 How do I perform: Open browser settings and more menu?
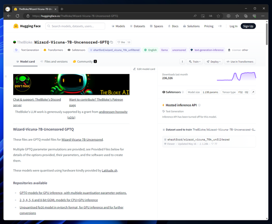tap(263, 16)
